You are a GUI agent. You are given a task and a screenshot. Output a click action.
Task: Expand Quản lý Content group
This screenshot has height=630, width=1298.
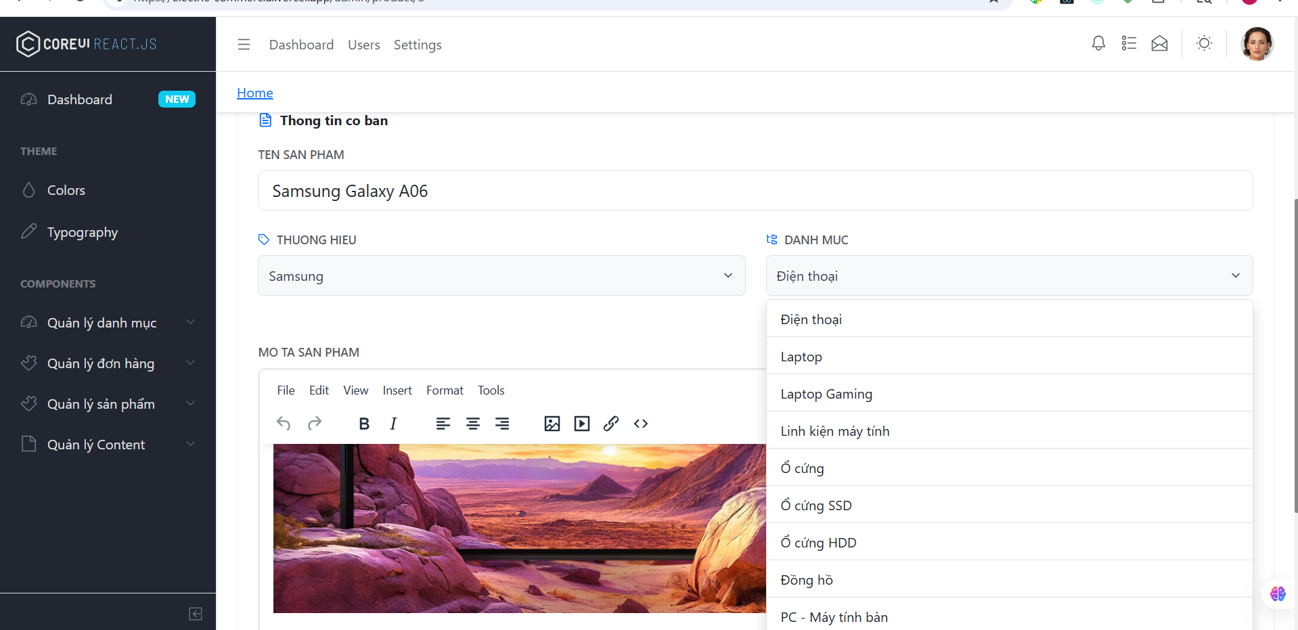[108, 445]
